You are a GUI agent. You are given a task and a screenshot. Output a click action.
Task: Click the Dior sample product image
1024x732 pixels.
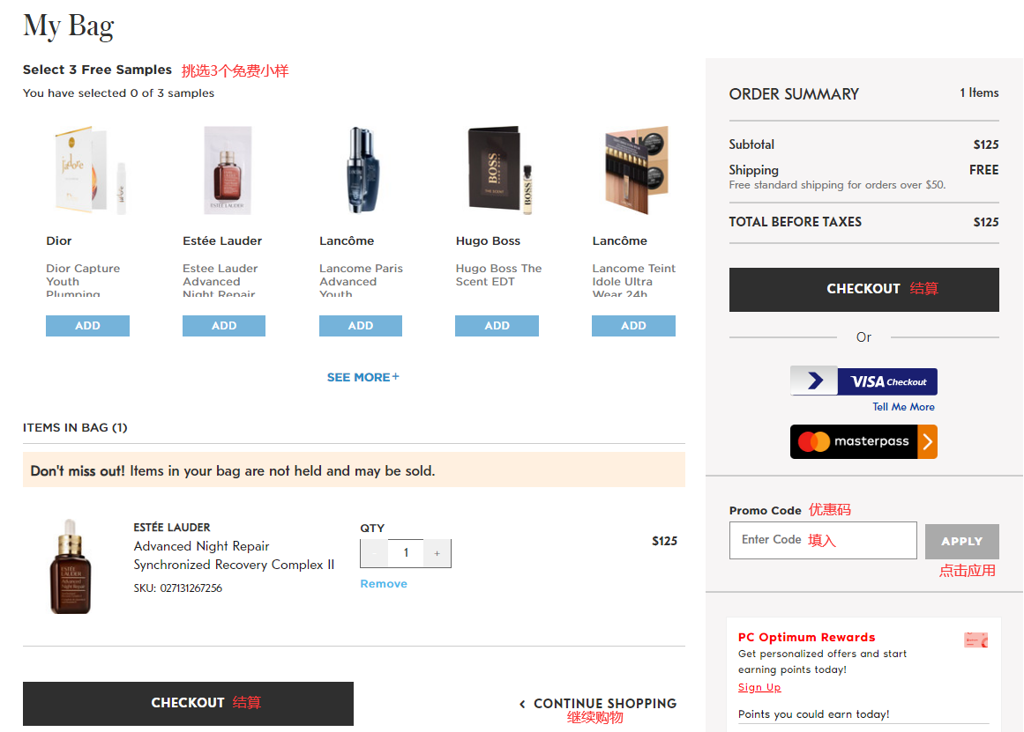(x=87, y=172)
